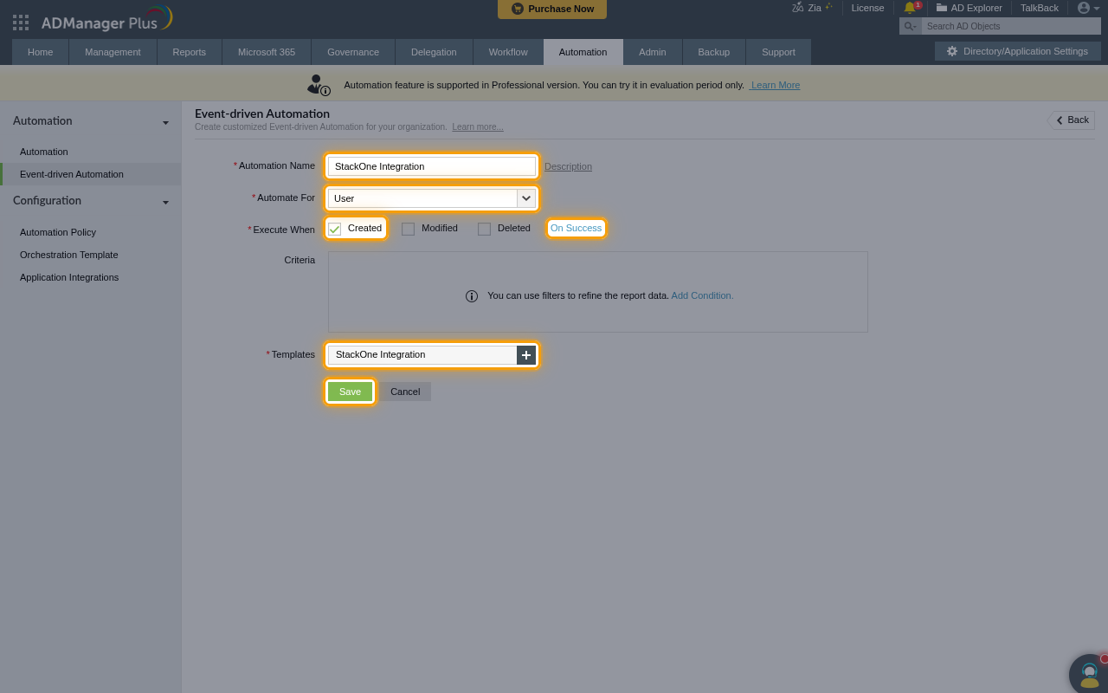Screen dimensions: 1108x693
Task: Click Learn More in the banner
Action: pos(776,85)
